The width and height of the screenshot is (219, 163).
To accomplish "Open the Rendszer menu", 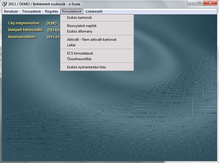I will click(x=11, y=11).
